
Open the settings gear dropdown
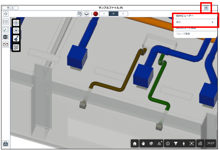coord(206,8)
